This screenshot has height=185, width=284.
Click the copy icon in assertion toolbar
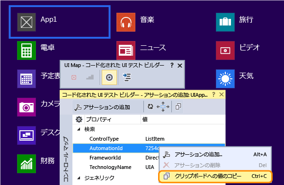coord(178,107)
